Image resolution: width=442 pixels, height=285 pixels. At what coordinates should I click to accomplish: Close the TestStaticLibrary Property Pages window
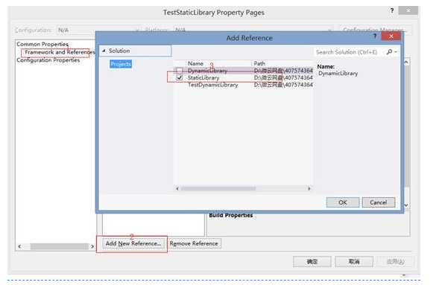pos(408,10)
